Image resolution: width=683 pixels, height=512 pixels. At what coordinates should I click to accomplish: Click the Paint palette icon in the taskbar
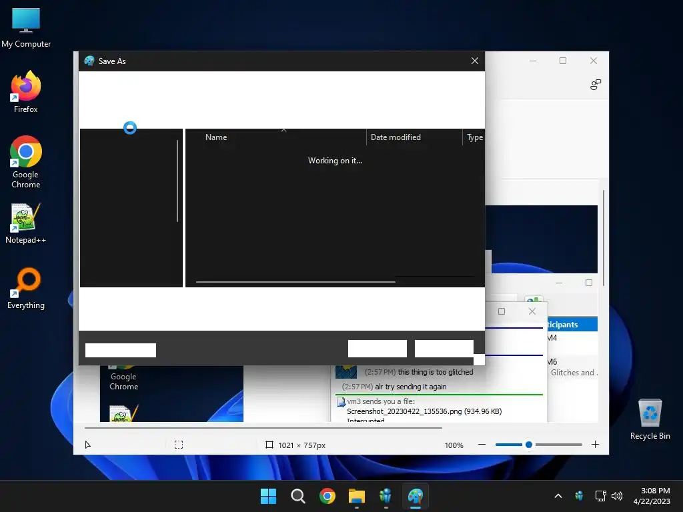click(x=415, y=496)
